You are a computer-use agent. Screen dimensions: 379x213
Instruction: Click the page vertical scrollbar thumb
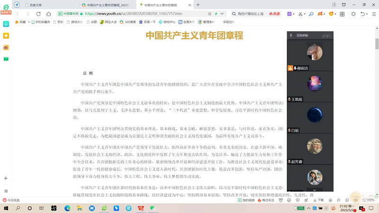(377, 44)
